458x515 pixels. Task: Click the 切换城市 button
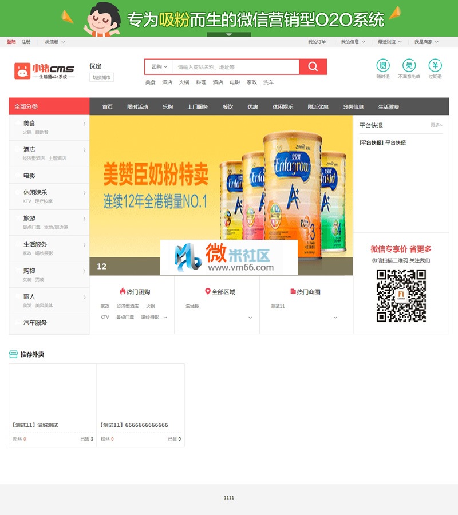[x=101, y=77]
